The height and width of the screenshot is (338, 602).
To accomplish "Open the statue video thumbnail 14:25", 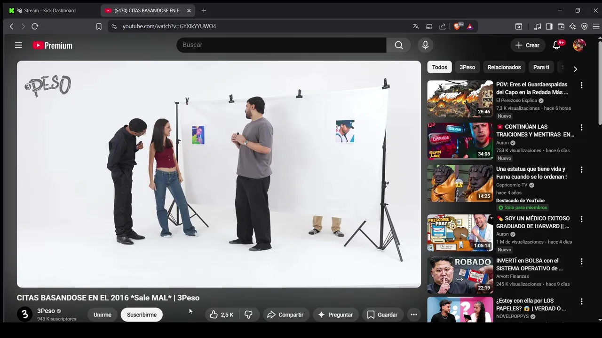I will click(x=460, y=183).
